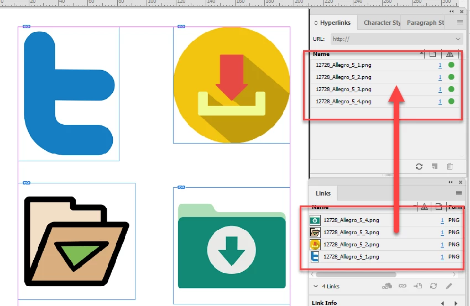Click the warning status column header in Hyperlinks
The image size is (470, 306).
pyautogui.click(x=450, y=54)
